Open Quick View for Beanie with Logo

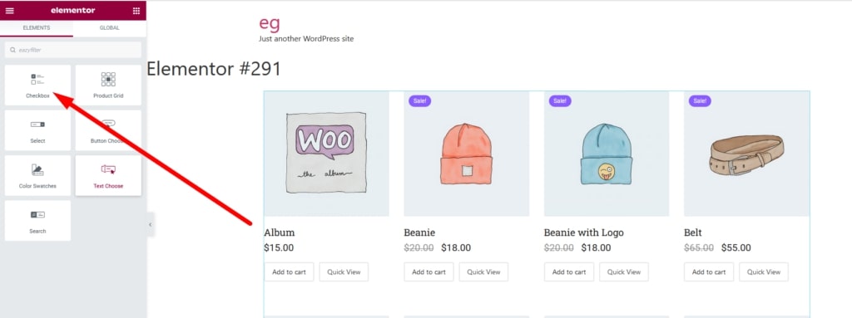624,272
